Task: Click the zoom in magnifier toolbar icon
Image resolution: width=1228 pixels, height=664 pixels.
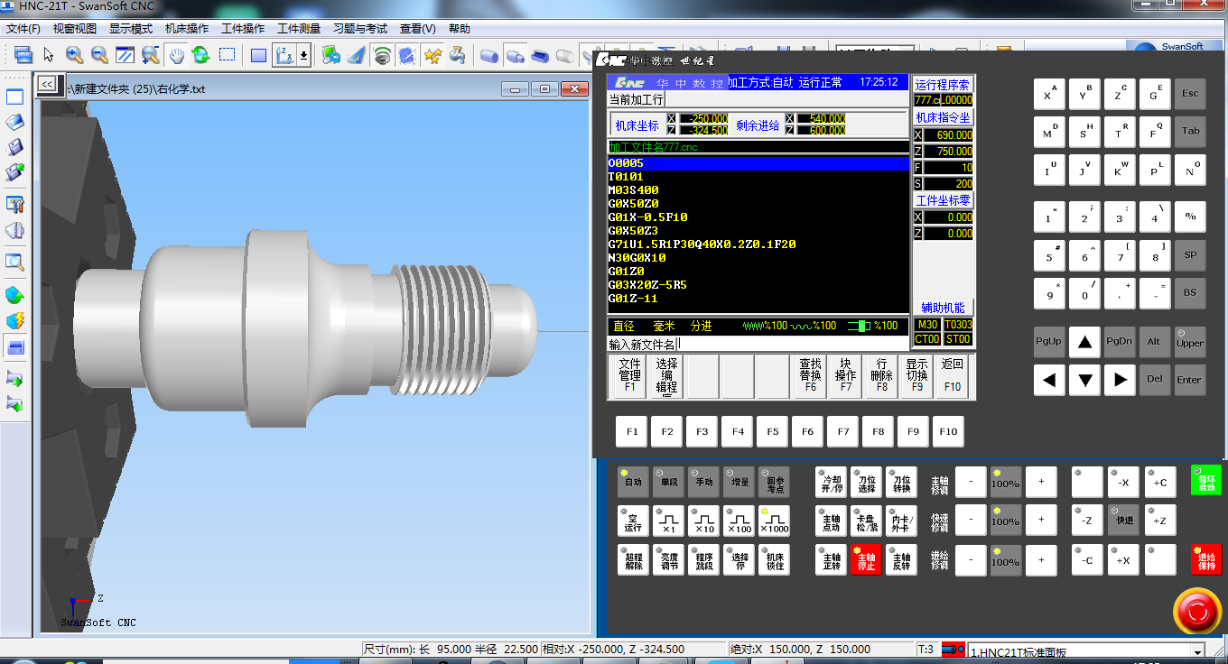Action: click(x=74, y=55)
